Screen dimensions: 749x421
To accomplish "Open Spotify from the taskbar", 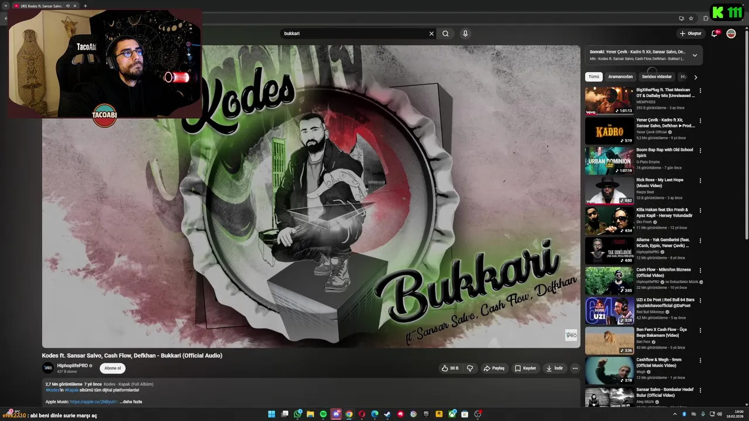I will point(324,414).
